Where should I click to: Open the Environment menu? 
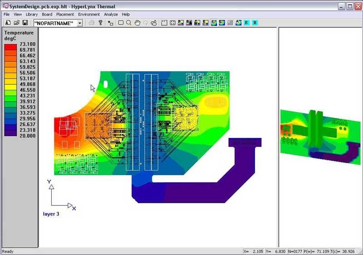[89, 15]
